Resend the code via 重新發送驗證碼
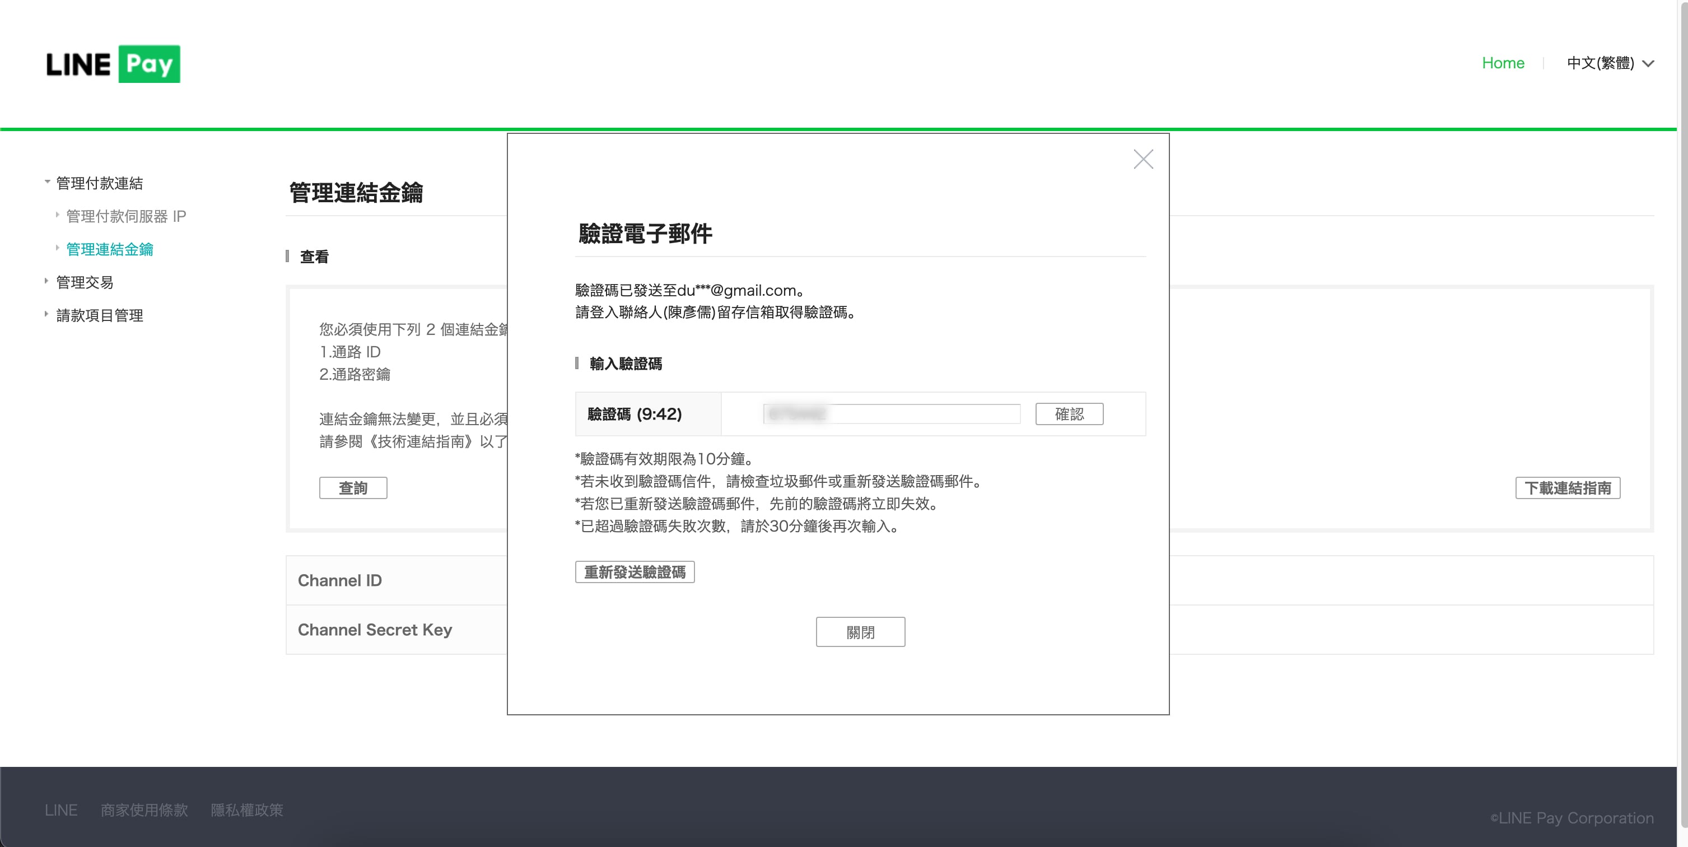The width and height of the screenshot is (1688, 847). coord(635,571)
